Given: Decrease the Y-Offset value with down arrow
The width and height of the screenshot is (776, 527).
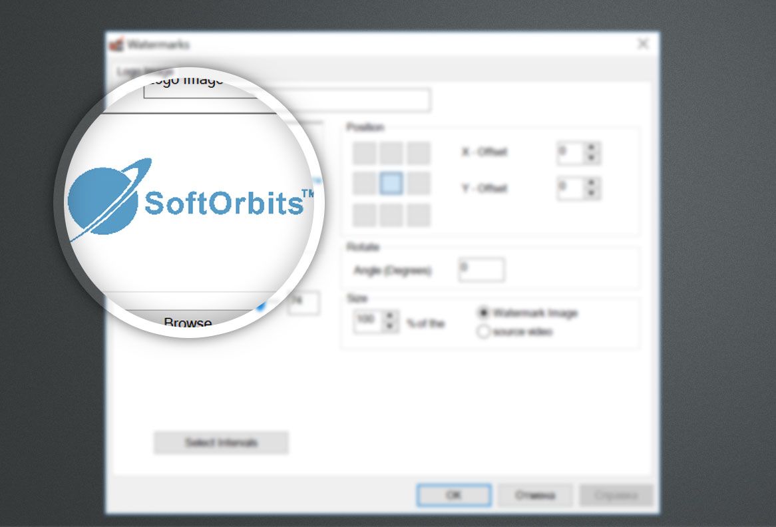Looking at the screenshot, I should [592, 194].
